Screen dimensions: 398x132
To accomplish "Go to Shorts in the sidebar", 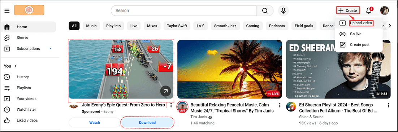I will pos(28,38).
